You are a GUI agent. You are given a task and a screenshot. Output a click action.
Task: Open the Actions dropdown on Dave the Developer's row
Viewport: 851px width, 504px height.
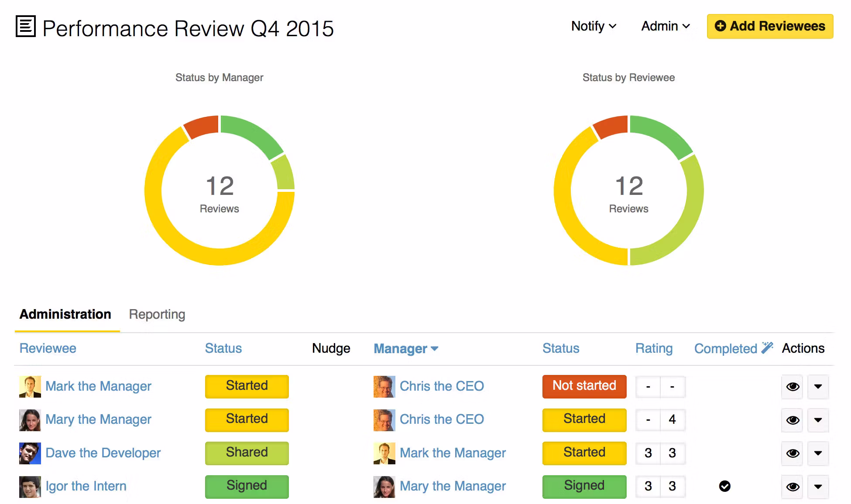[x=817, y=453]
